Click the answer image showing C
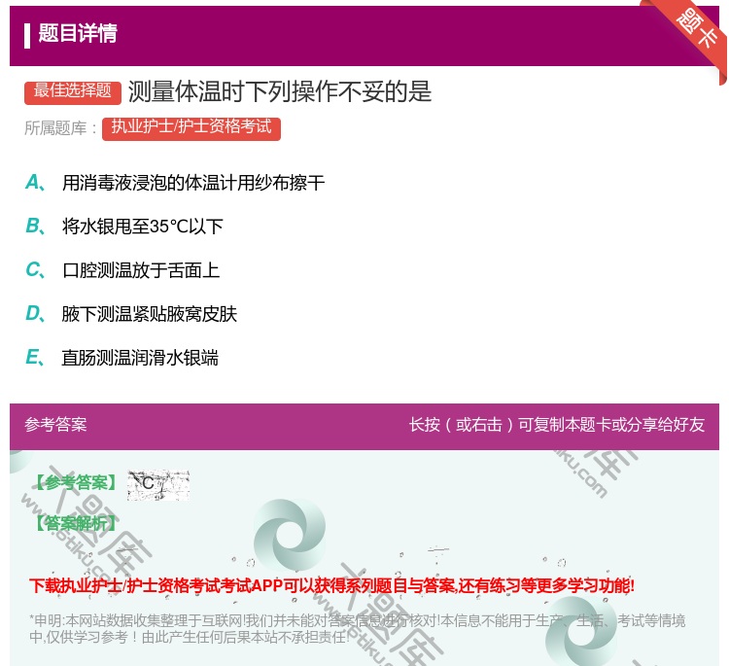The width and height of the screenshot is (729, 666). coord(158,485)
